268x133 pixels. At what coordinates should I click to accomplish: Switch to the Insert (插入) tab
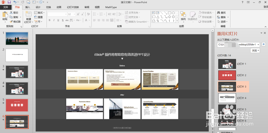pos(28,7)
